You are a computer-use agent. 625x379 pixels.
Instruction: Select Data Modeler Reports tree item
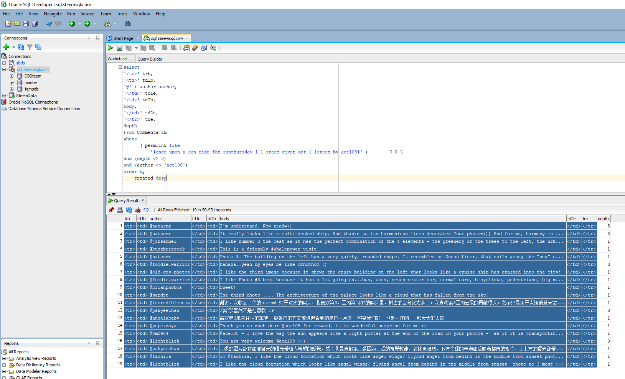click(36, 371)
